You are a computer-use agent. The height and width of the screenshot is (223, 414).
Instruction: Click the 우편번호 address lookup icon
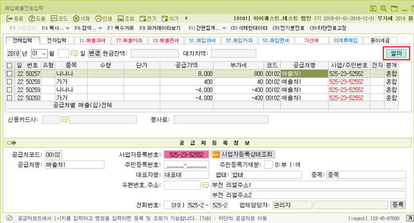point(205,185)
